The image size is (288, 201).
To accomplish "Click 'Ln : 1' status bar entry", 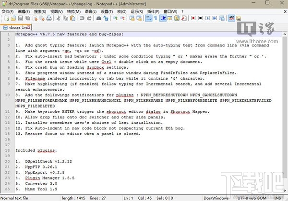I will point(128,198).
